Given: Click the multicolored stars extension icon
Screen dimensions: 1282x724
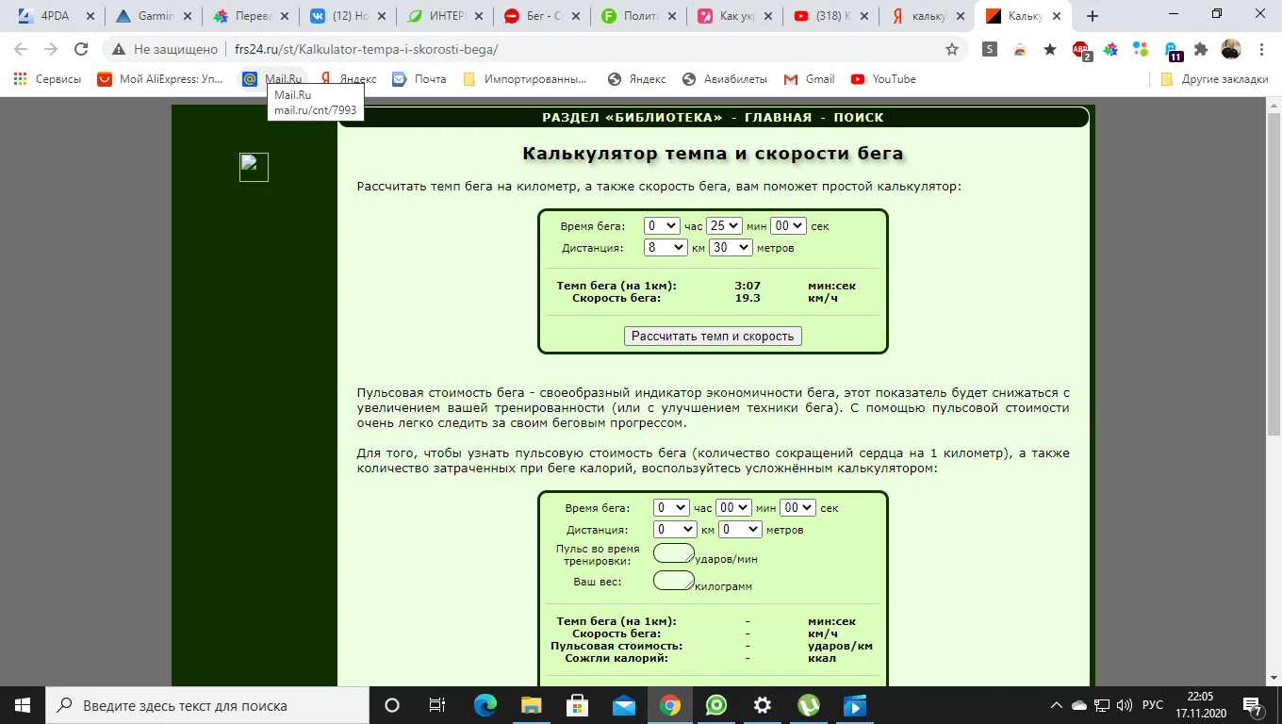Looking at the screenshot, I should pos(1110,50).
